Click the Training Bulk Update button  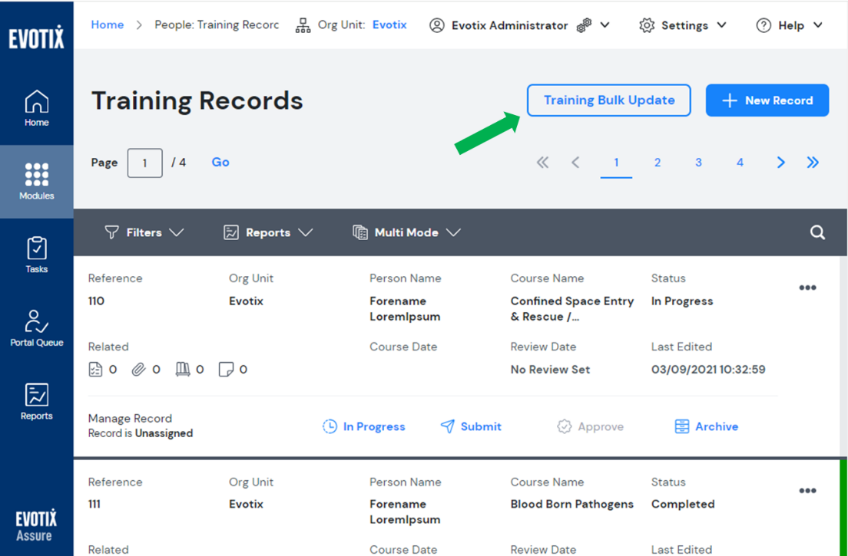[x=608, y=100]
